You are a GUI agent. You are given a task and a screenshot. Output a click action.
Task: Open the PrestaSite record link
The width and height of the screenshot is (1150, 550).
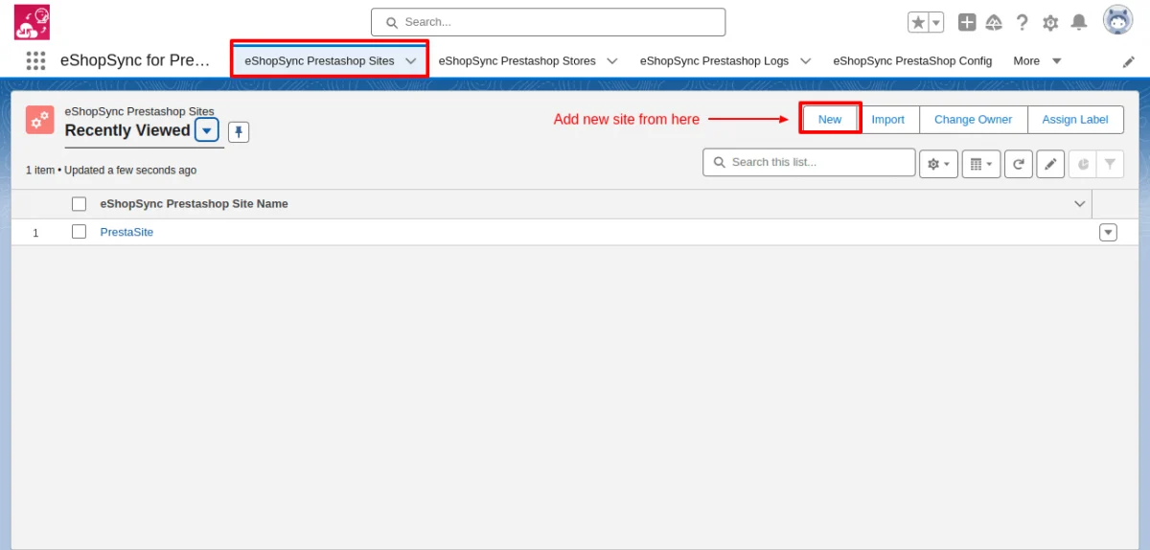point(126,232)
